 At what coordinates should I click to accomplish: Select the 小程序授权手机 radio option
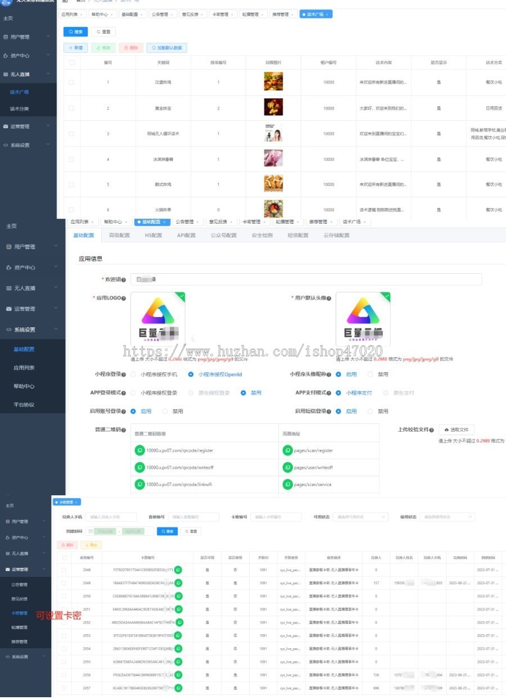tap(133, 374)
